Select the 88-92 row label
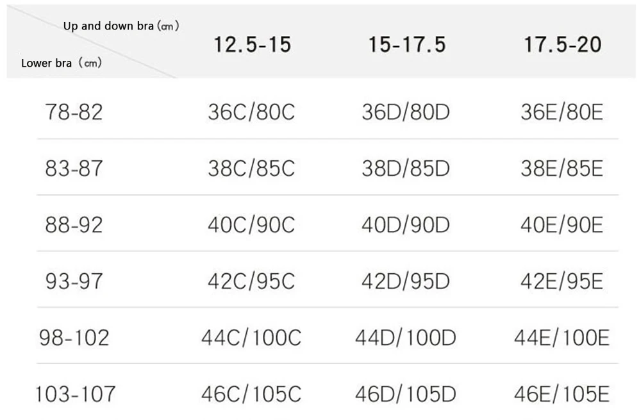Image resolution: width=641 pixels, height=420 pixels. point(74,224)
